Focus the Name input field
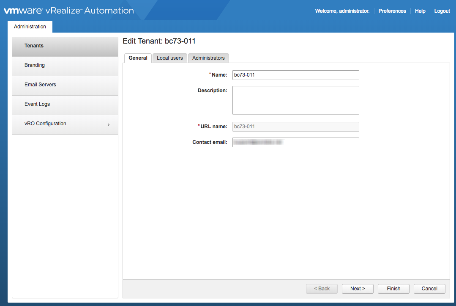The width and height of the screenshot is (456, 306). click(x=296, y=75)
